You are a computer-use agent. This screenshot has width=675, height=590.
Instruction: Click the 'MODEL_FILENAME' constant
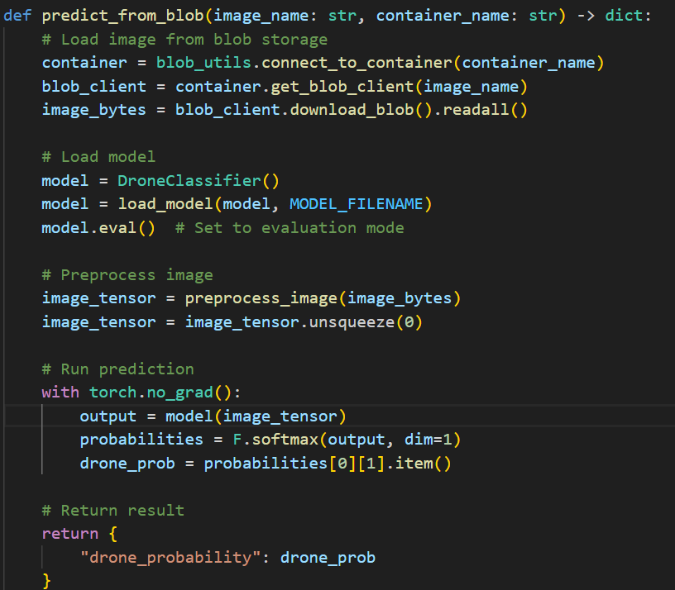(x=357, y=204)
